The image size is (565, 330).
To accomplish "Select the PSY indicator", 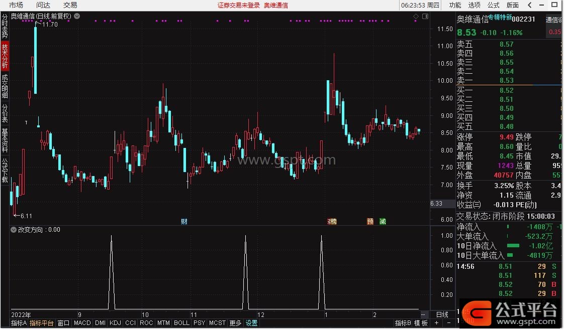I will click(x=199, y=323).
